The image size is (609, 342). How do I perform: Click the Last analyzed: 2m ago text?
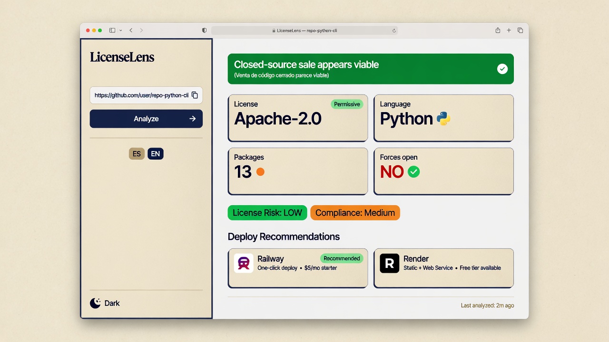pos(487,305)
